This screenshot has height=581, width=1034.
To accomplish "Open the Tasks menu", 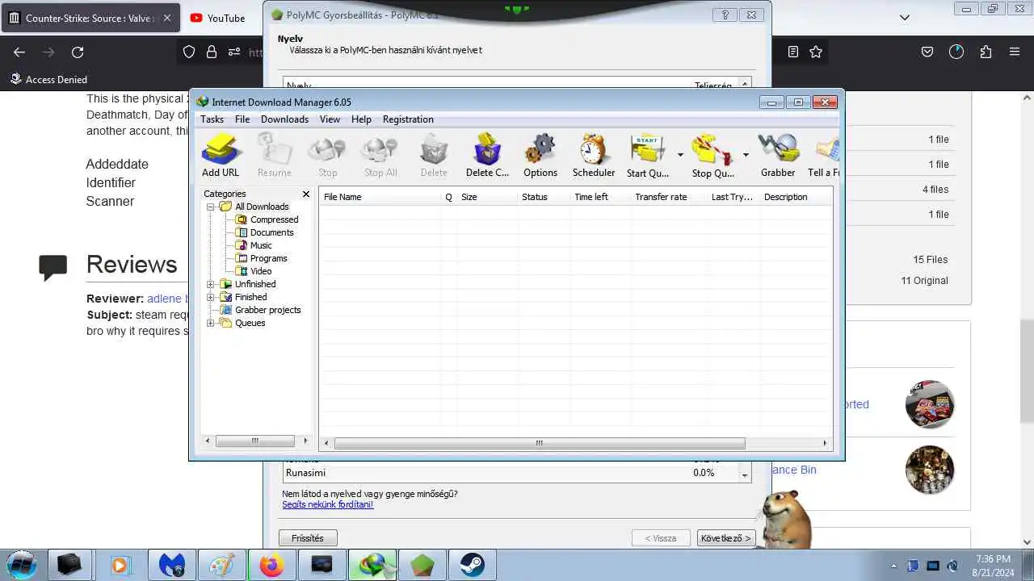I will click(x=212, y=119).
